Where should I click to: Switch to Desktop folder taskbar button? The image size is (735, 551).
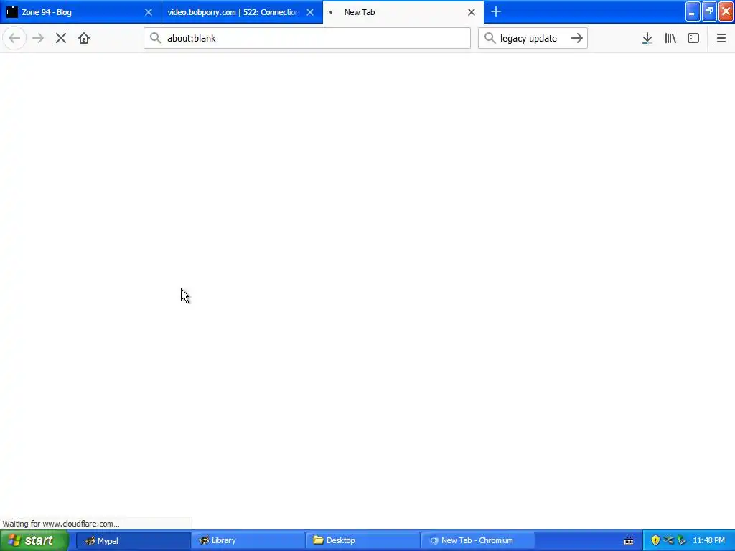click(362, 541)
